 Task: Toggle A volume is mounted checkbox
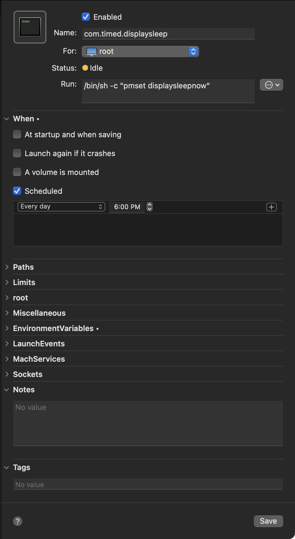[x=17, y=172]
